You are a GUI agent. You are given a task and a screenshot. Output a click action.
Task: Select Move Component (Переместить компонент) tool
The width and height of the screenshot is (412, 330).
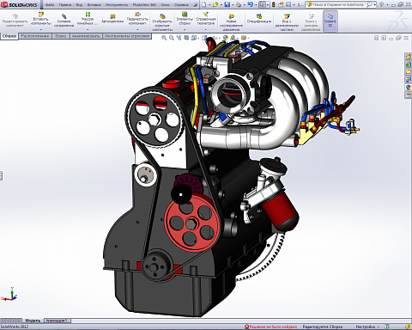click(x=137, y=19)
